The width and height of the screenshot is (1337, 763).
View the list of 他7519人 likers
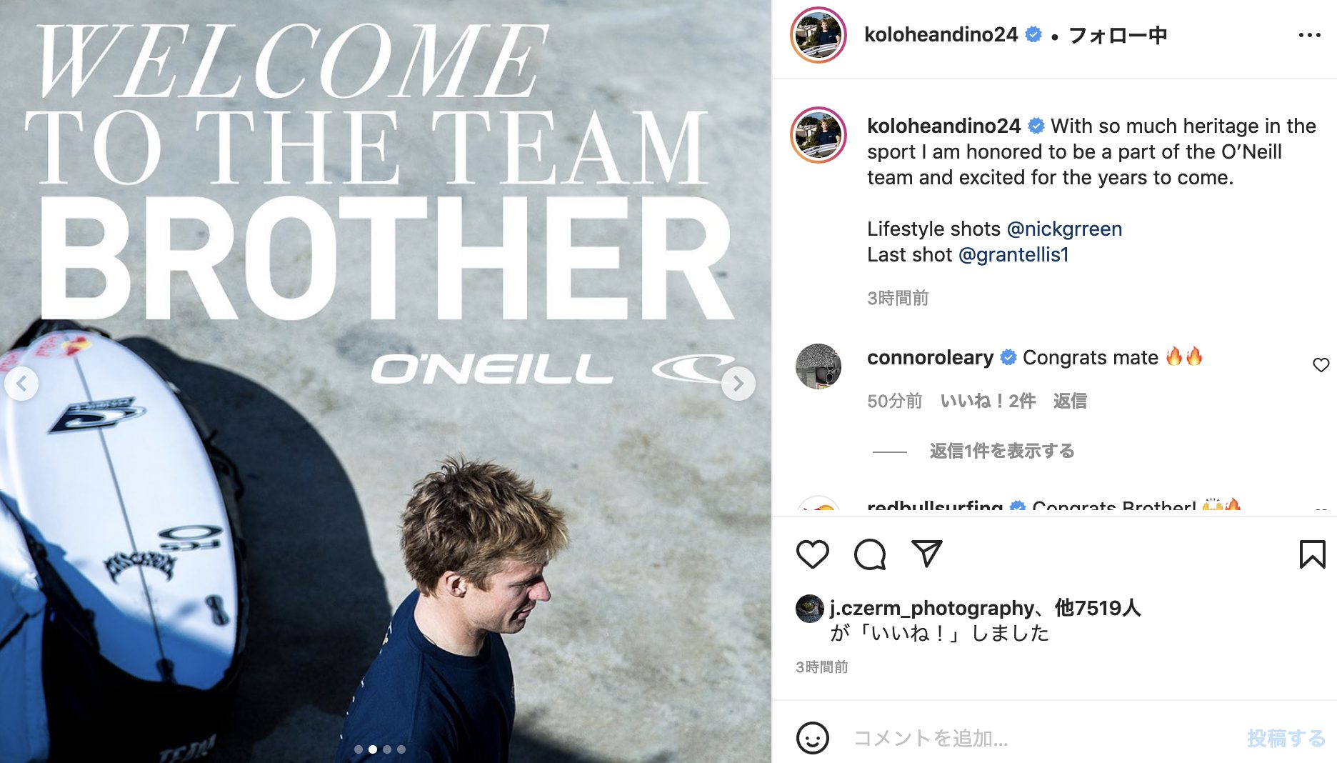pyautogui.click(x=1097, y=608)
